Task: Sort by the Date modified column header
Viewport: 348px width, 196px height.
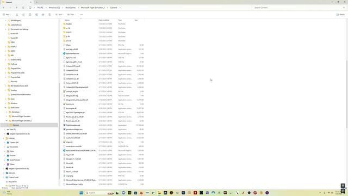Action: click(x=104, y=20)
